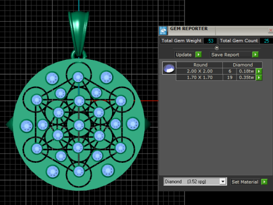The image size is (273, 205).
Task: Click the Diamond column header
Action: coord(243,65)
